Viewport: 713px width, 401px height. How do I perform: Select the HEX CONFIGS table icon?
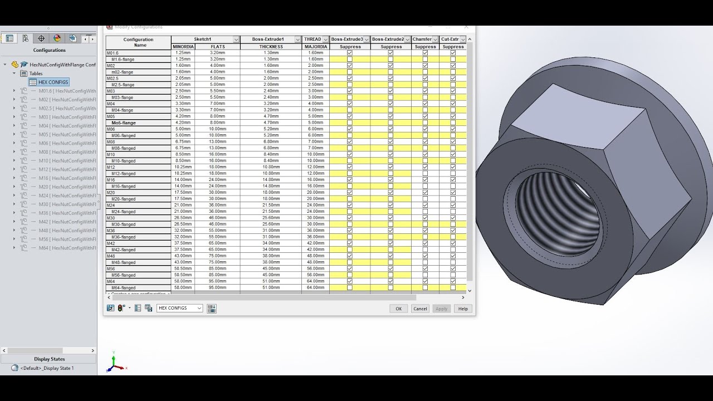(33, 82)
